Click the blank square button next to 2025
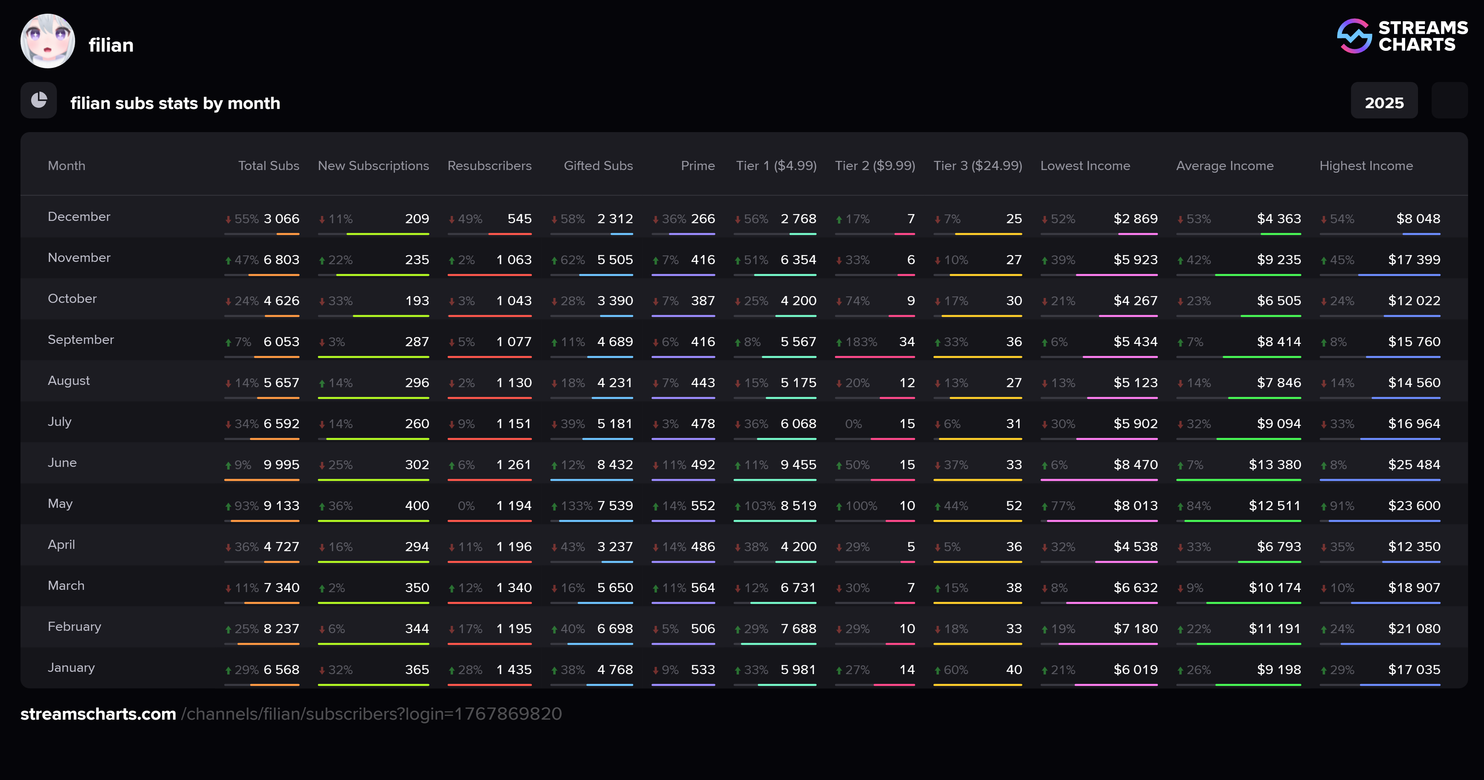 [1449, 100]
